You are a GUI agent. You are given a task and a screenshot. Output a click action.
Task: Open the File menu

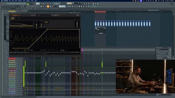pyautogui.click(x=10, y=1)
